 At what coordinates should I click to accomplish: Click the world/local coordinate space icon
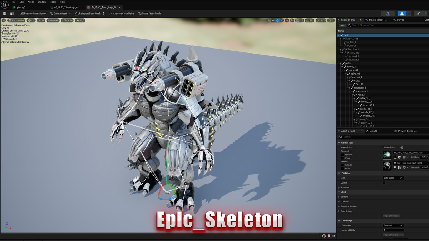pyautogui.click(x=287, y=20)
